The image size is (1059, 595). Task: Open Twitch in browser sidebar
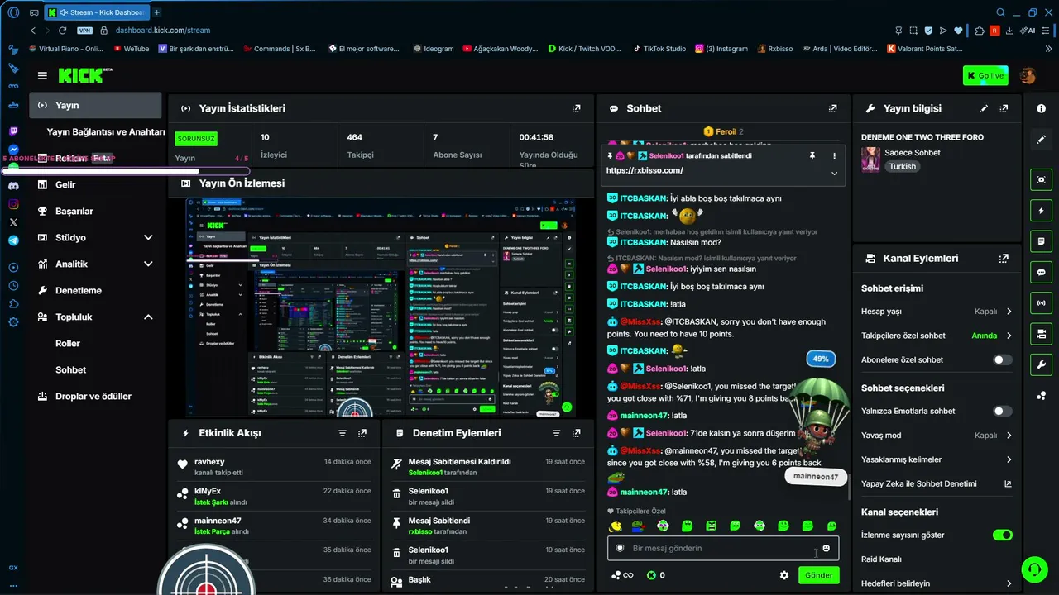(x=13, y=131)
